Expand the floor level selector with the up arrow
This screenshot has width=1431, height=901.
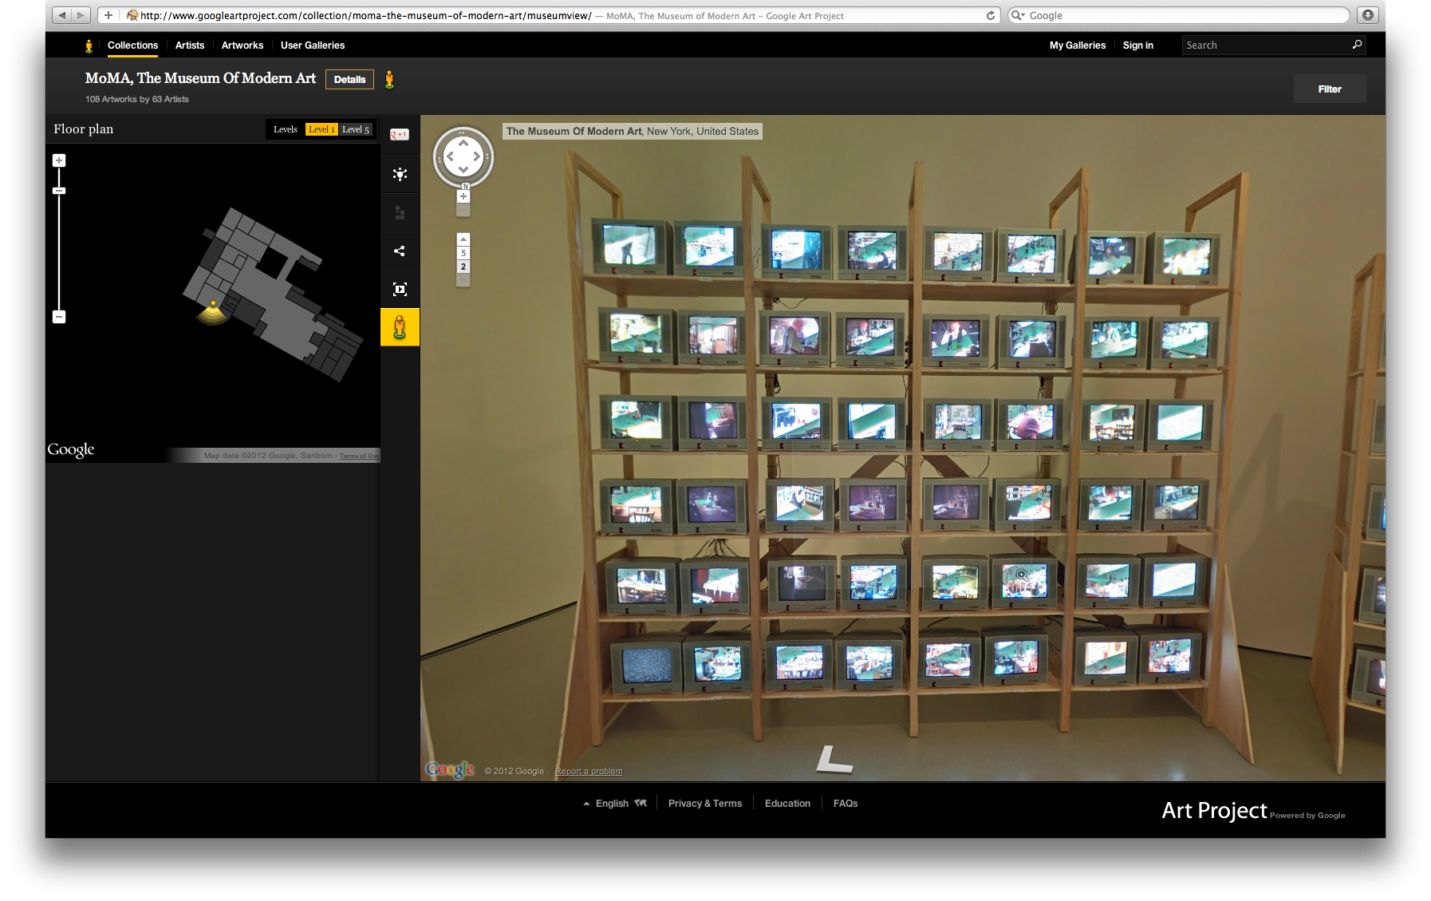pyautogui.click(x=463, y=238)
